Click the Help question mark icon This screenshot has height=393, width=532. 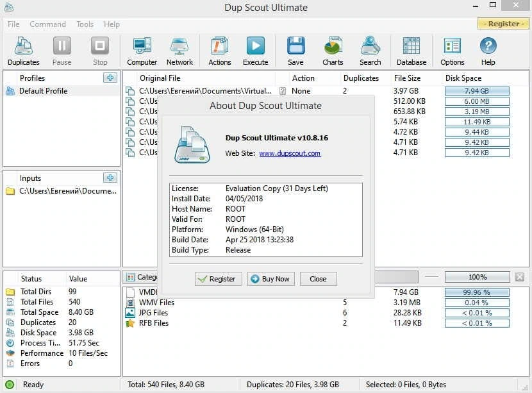[x=488, y=46]
